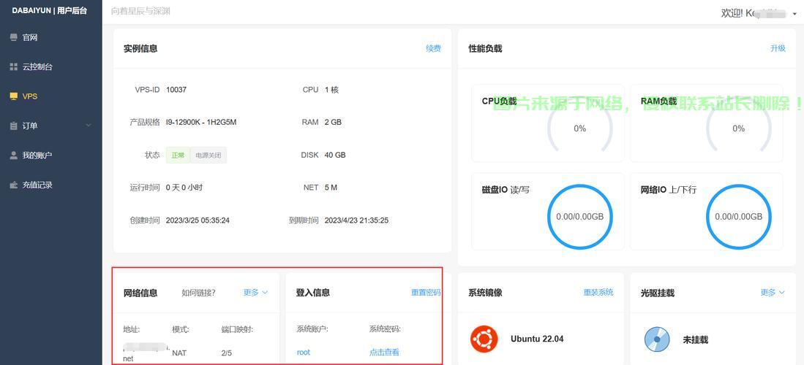Toggle the 电源关闭 power state button

[x=208, y=155]
